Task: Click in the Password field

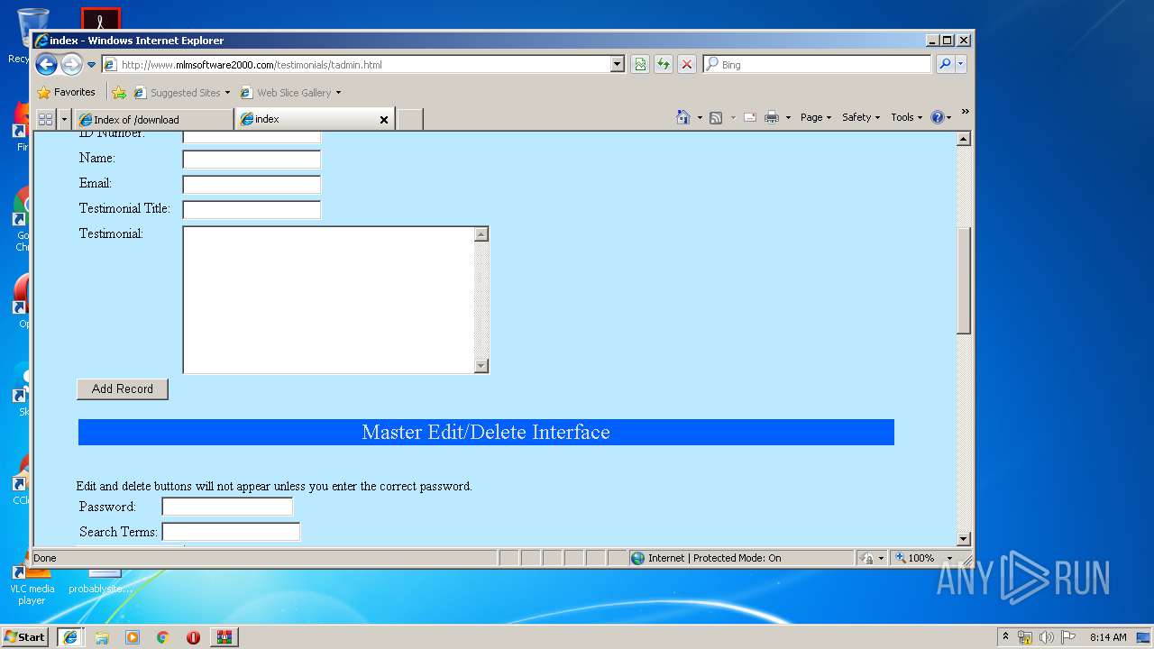Action: coord(227,507)
